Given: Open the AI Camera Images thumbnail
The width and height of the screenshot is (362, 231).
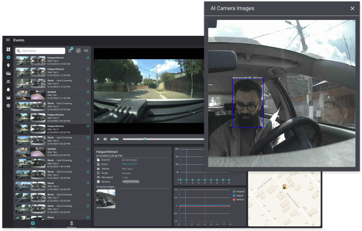Looking at the screenshot, I should pos(106,198).
